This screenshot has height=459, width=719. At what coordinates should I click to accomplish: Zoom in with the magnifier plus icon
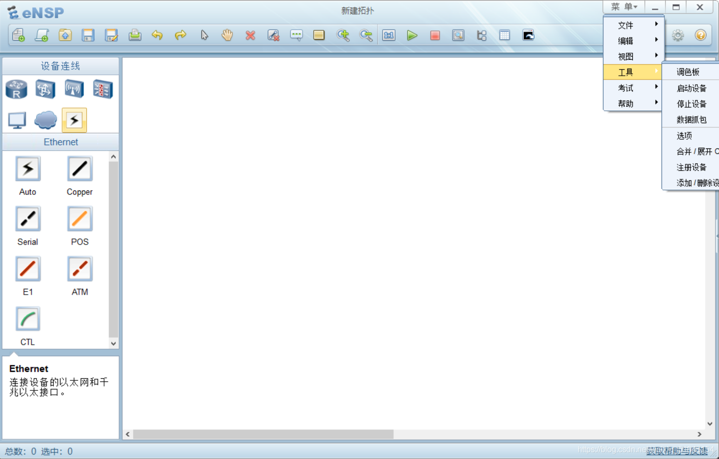tap(343, 35)
